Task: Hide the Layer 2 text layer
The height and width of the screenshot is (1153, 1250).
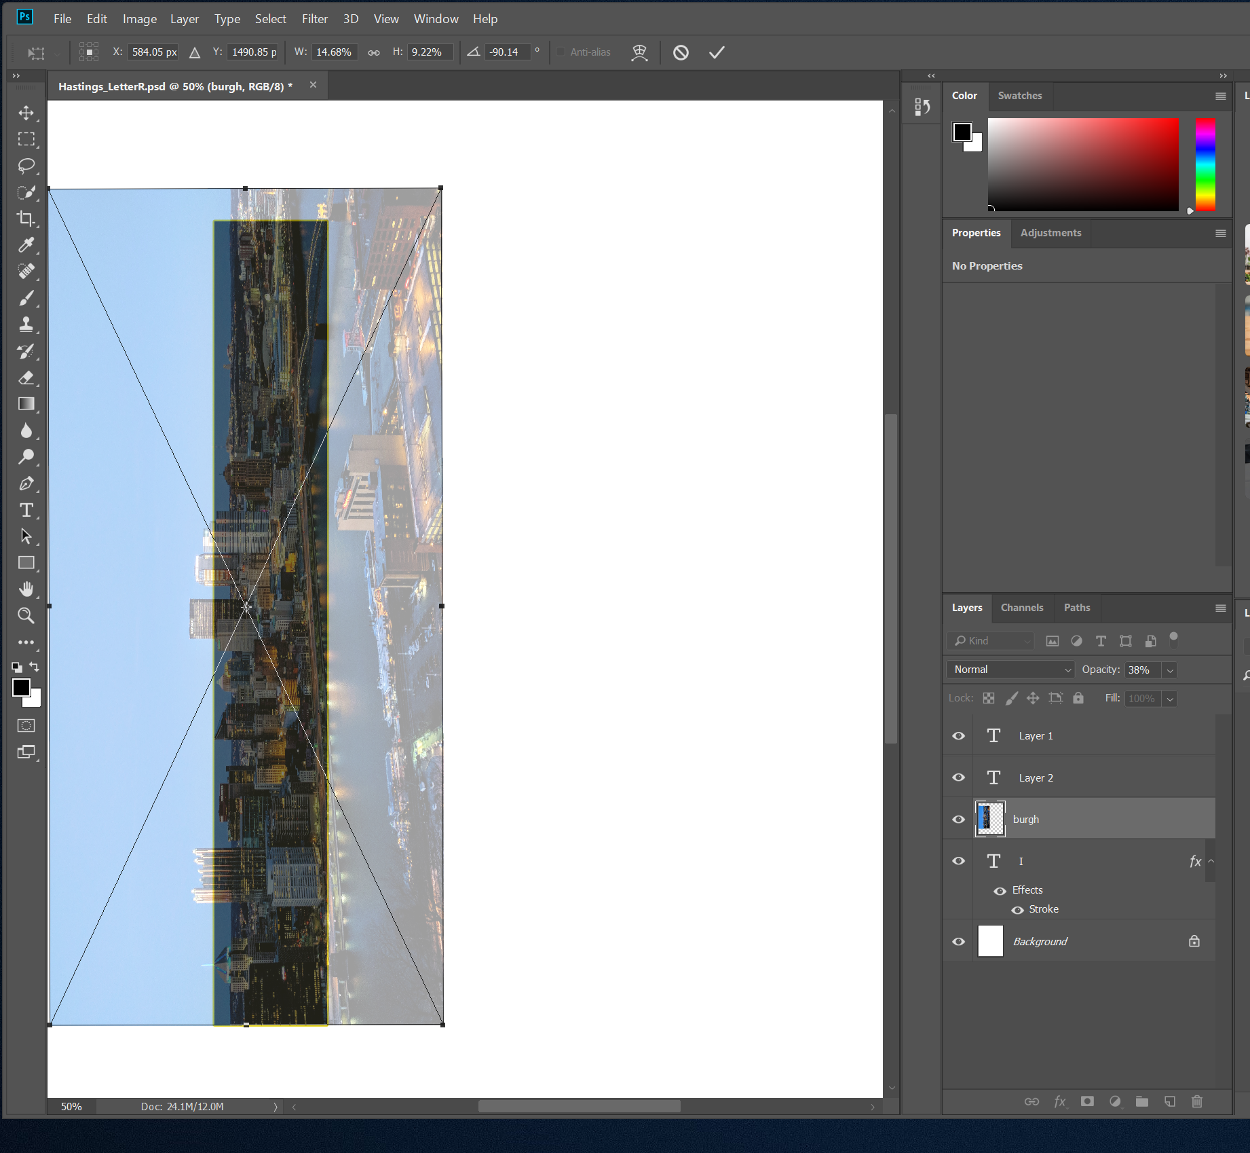Action: [958, 777]
